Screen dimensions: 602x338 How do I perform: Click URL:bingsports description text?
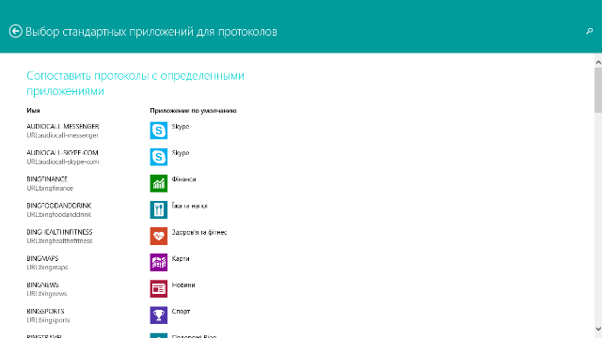(48, 320)
